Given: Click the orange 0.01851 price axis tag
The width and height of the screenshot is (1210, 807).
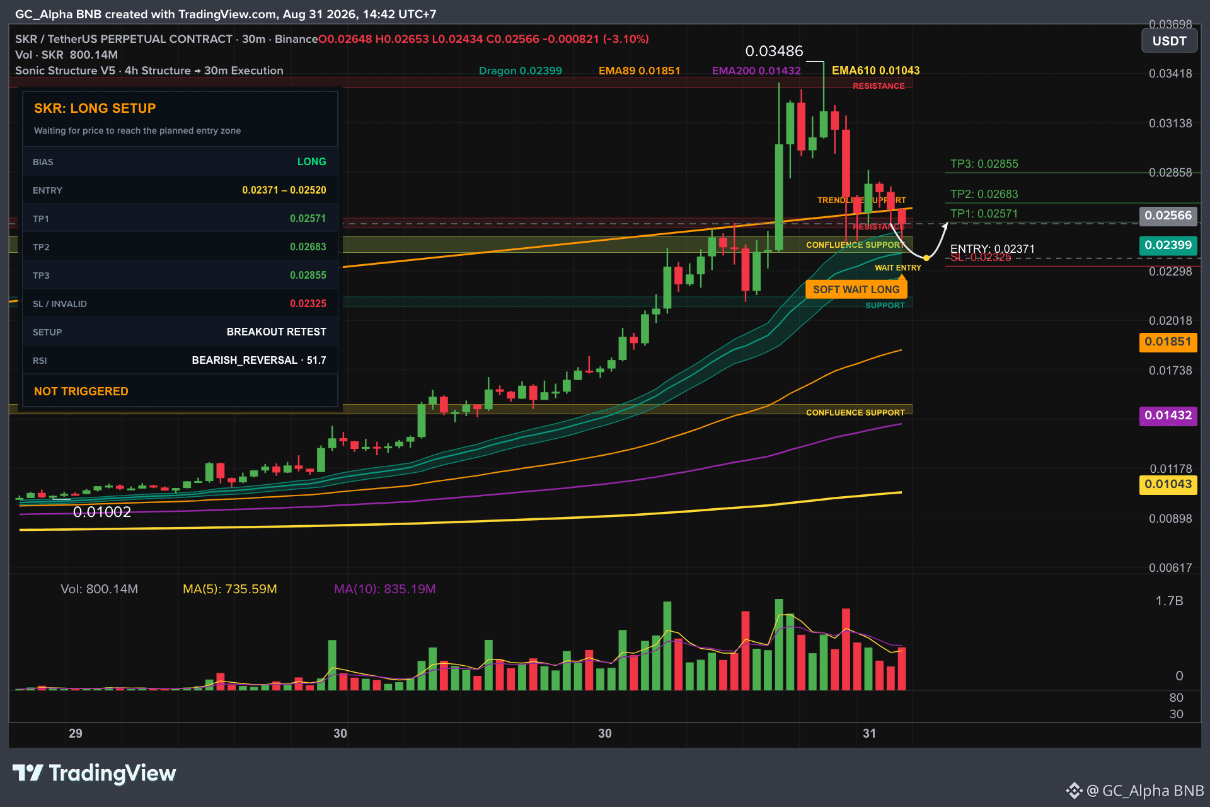Looking at the screenshot, I should pyautogui.click(x=1168, y=342).
